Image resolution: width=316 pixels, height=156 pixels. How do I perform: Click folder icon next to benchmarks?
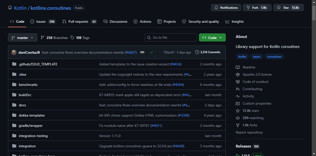14,85
